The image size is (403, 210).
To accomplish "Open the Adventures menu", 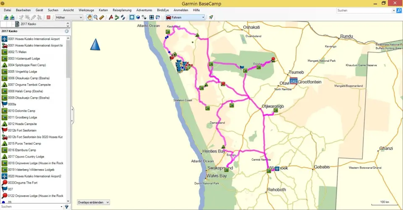I will coord(144,10).
